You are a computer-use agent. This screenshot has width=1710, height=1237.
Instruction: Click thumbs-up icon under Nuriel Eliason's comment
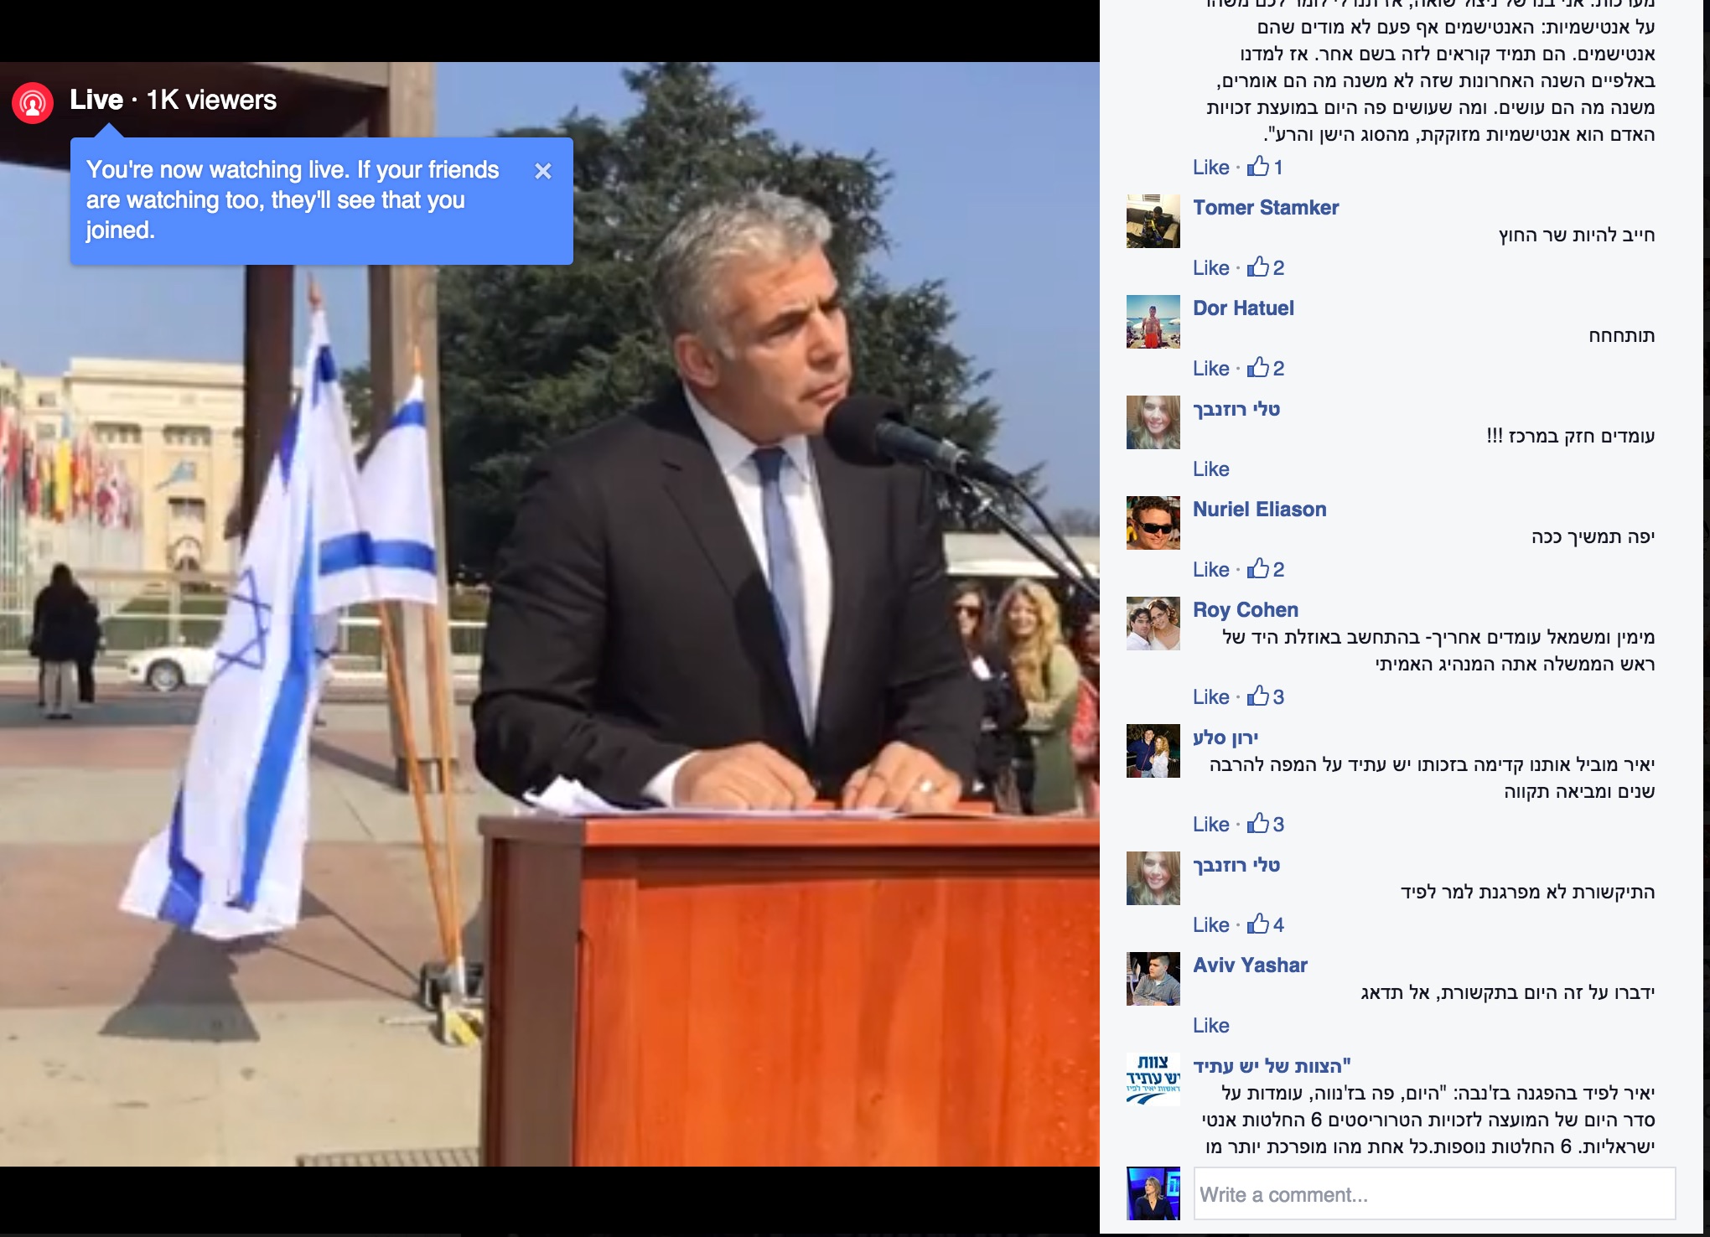click(1257, 569)
